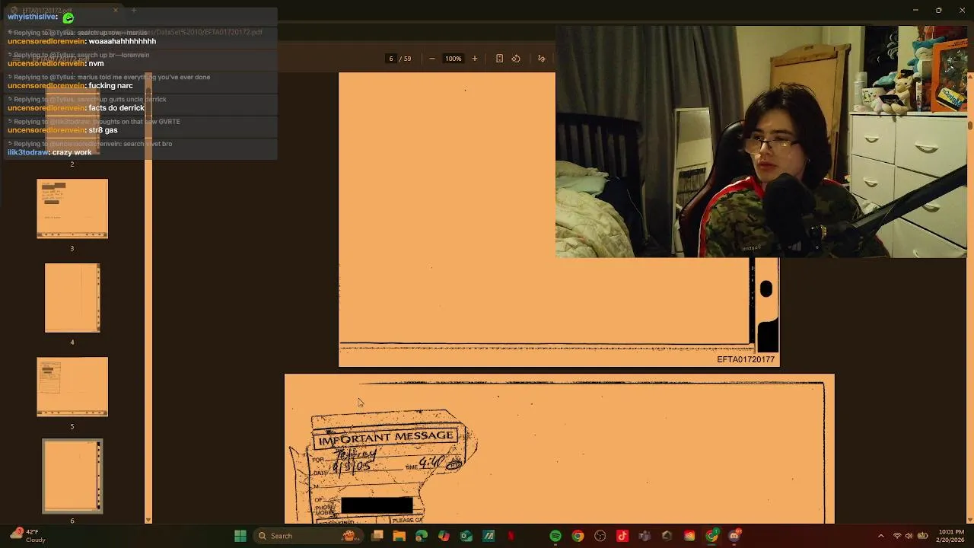Click the 100% zoom level field
This screenshot has height=548, width=974.
click(454, 59)
